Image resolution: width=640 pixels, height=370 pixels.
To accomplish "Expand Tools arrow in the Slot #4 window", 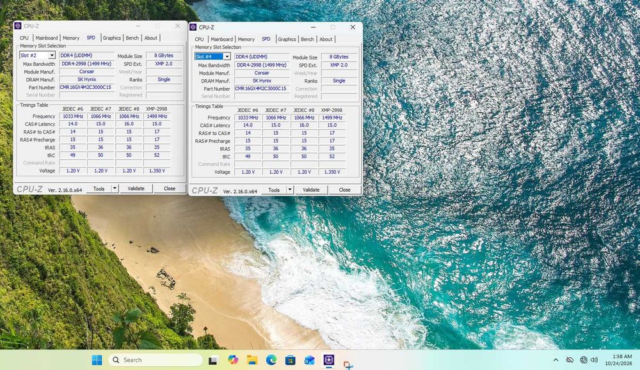I will (x=290, y=190).
